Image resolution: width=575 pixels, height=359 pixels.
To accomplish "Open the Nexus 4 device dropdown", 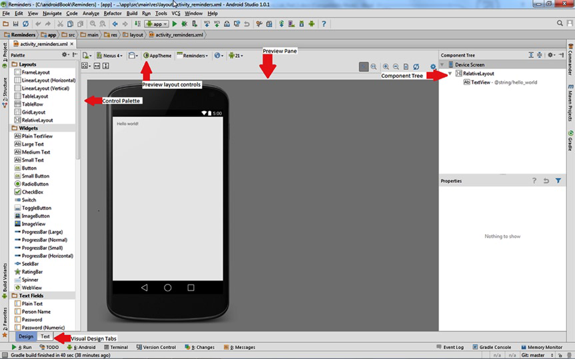I will point(110,56).
